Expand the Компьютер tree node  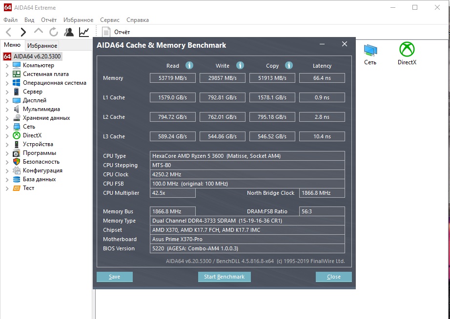point(7,66)
